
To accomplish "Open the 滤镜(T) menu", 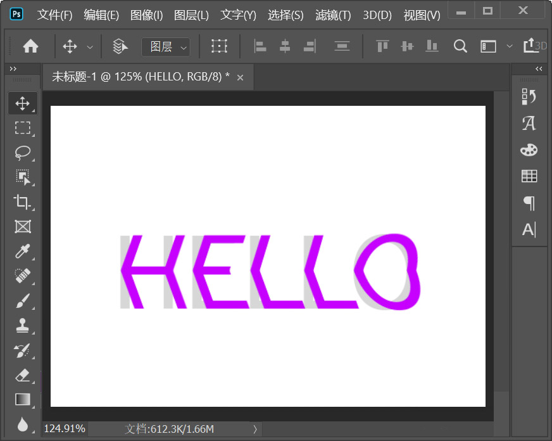I will (332, 15).
